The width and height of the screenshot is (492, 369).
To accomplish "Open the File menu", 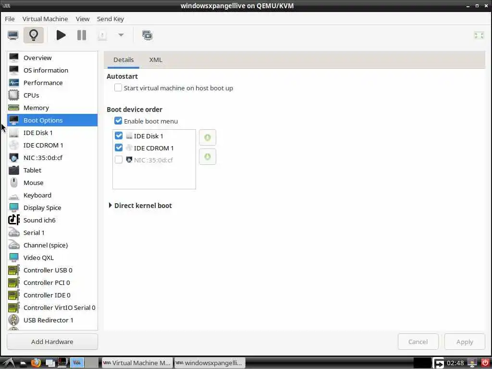I will [10, 19].
